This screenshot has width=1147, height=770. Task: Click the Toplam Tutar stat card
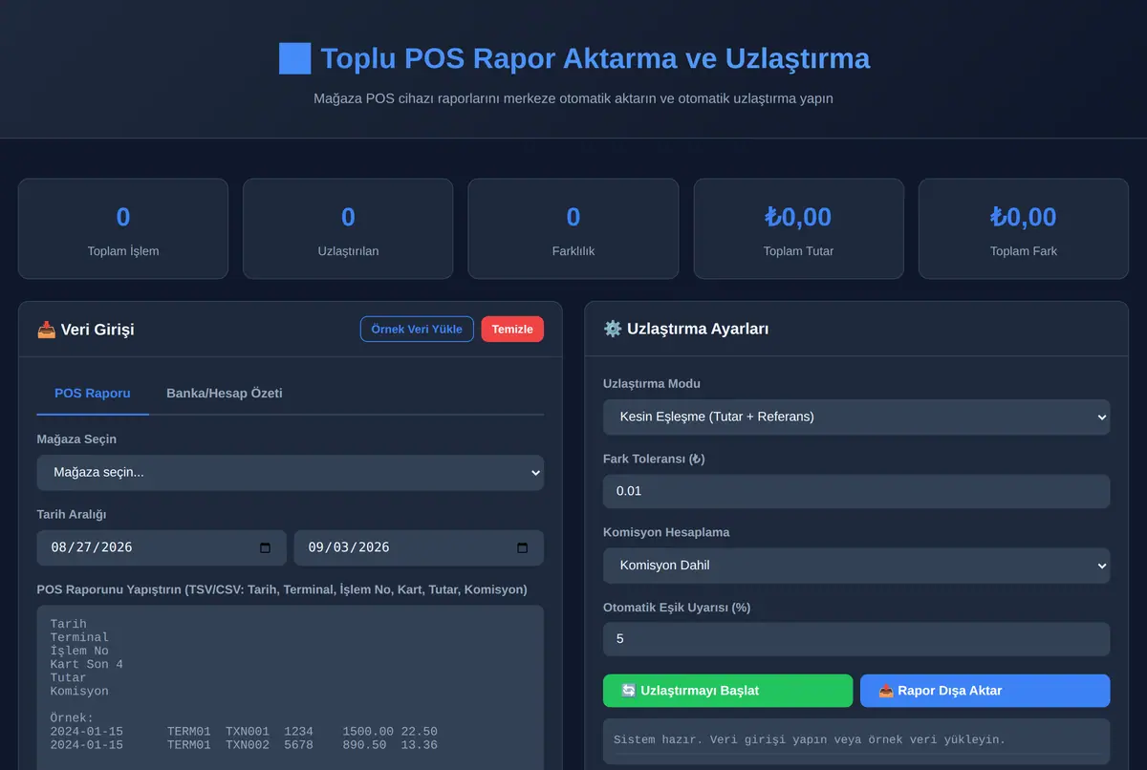pyautogui.click(x=798, y=229)
